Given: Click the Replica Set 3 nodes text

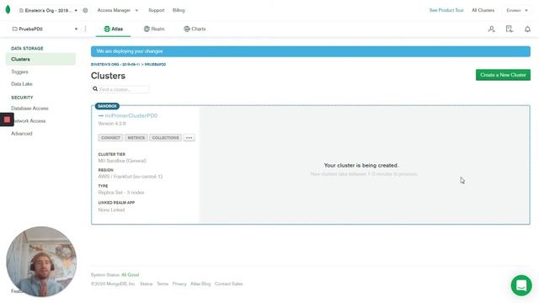Looking at the screenshot, I should click(x=121, y=193).
